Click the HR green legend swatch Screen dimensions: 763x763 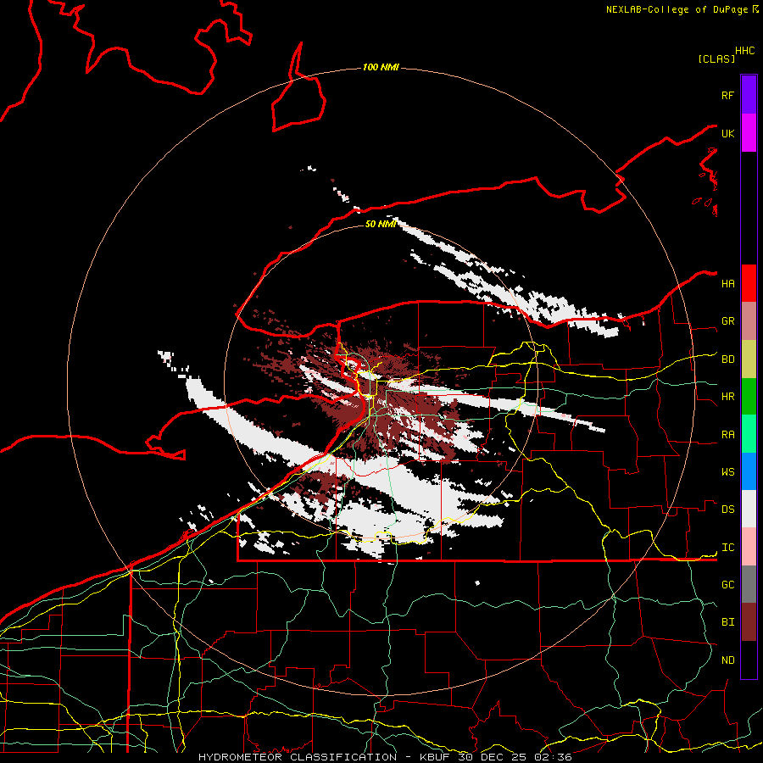point(749,396)
